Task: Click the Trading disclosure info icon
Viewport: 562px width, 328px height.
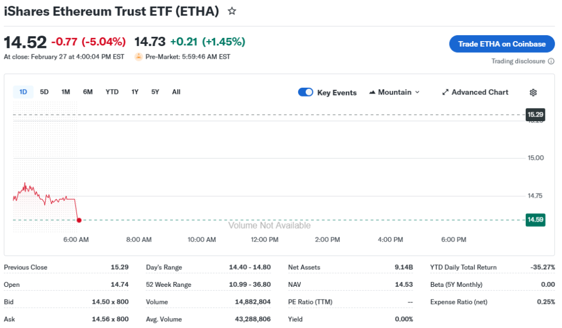Action: [550, 61]
